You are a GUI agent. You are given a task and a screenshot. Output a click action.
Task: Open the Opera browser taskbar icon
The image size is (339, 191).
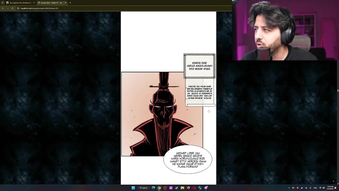click(194, 188)
